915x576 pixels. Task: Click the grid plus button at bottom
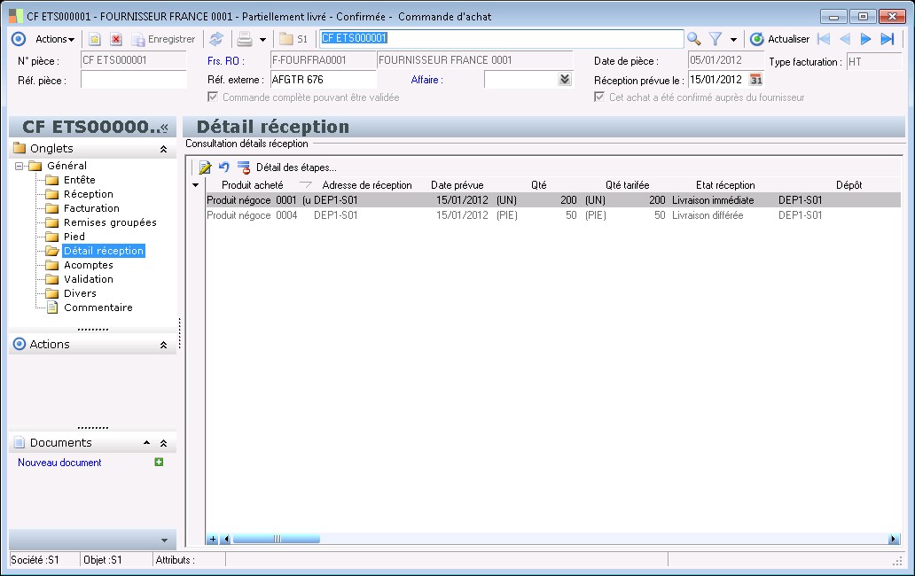213,540
